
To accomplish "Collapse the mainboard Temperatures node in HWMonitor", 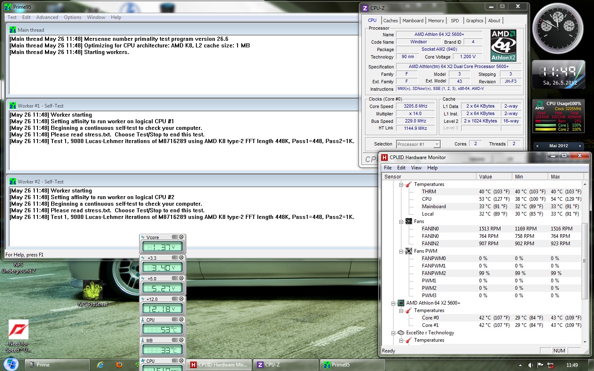I will pyautogui.click(x=401, y=185).
